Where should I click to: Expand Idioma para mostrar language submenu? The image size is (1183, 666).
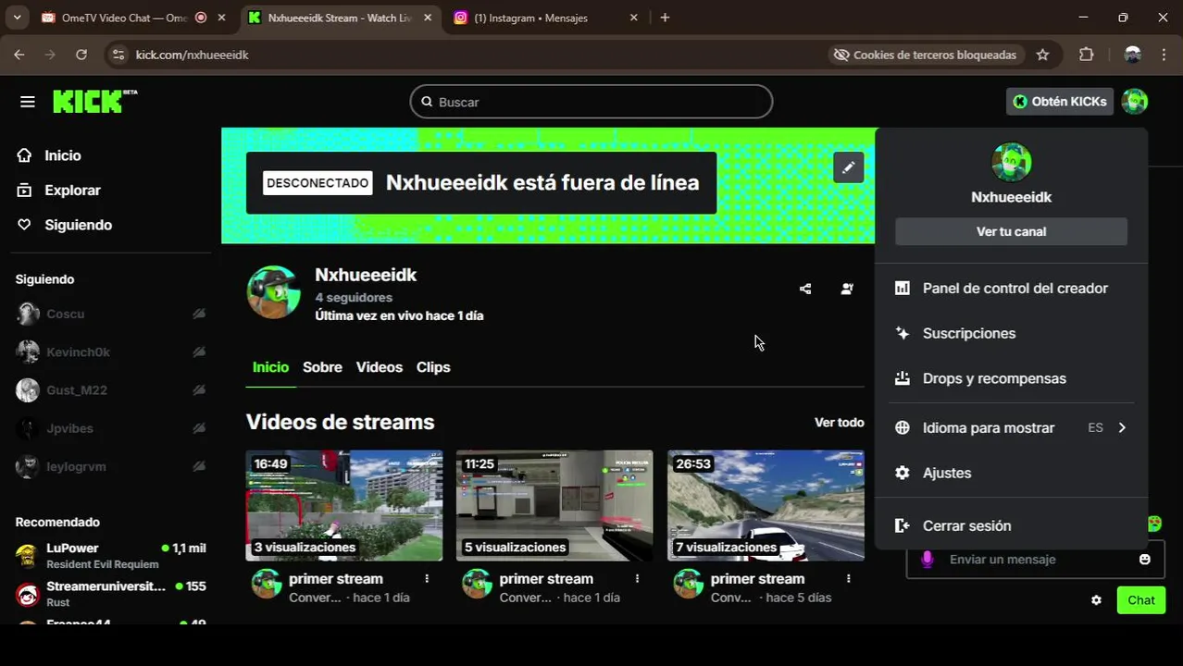[1011, 427]
